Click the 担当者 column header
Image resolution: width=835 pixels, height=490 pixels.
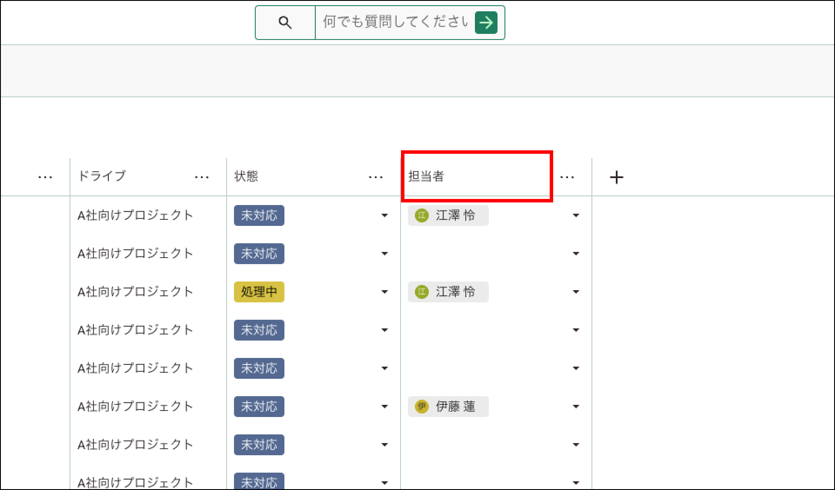(426, 176)
